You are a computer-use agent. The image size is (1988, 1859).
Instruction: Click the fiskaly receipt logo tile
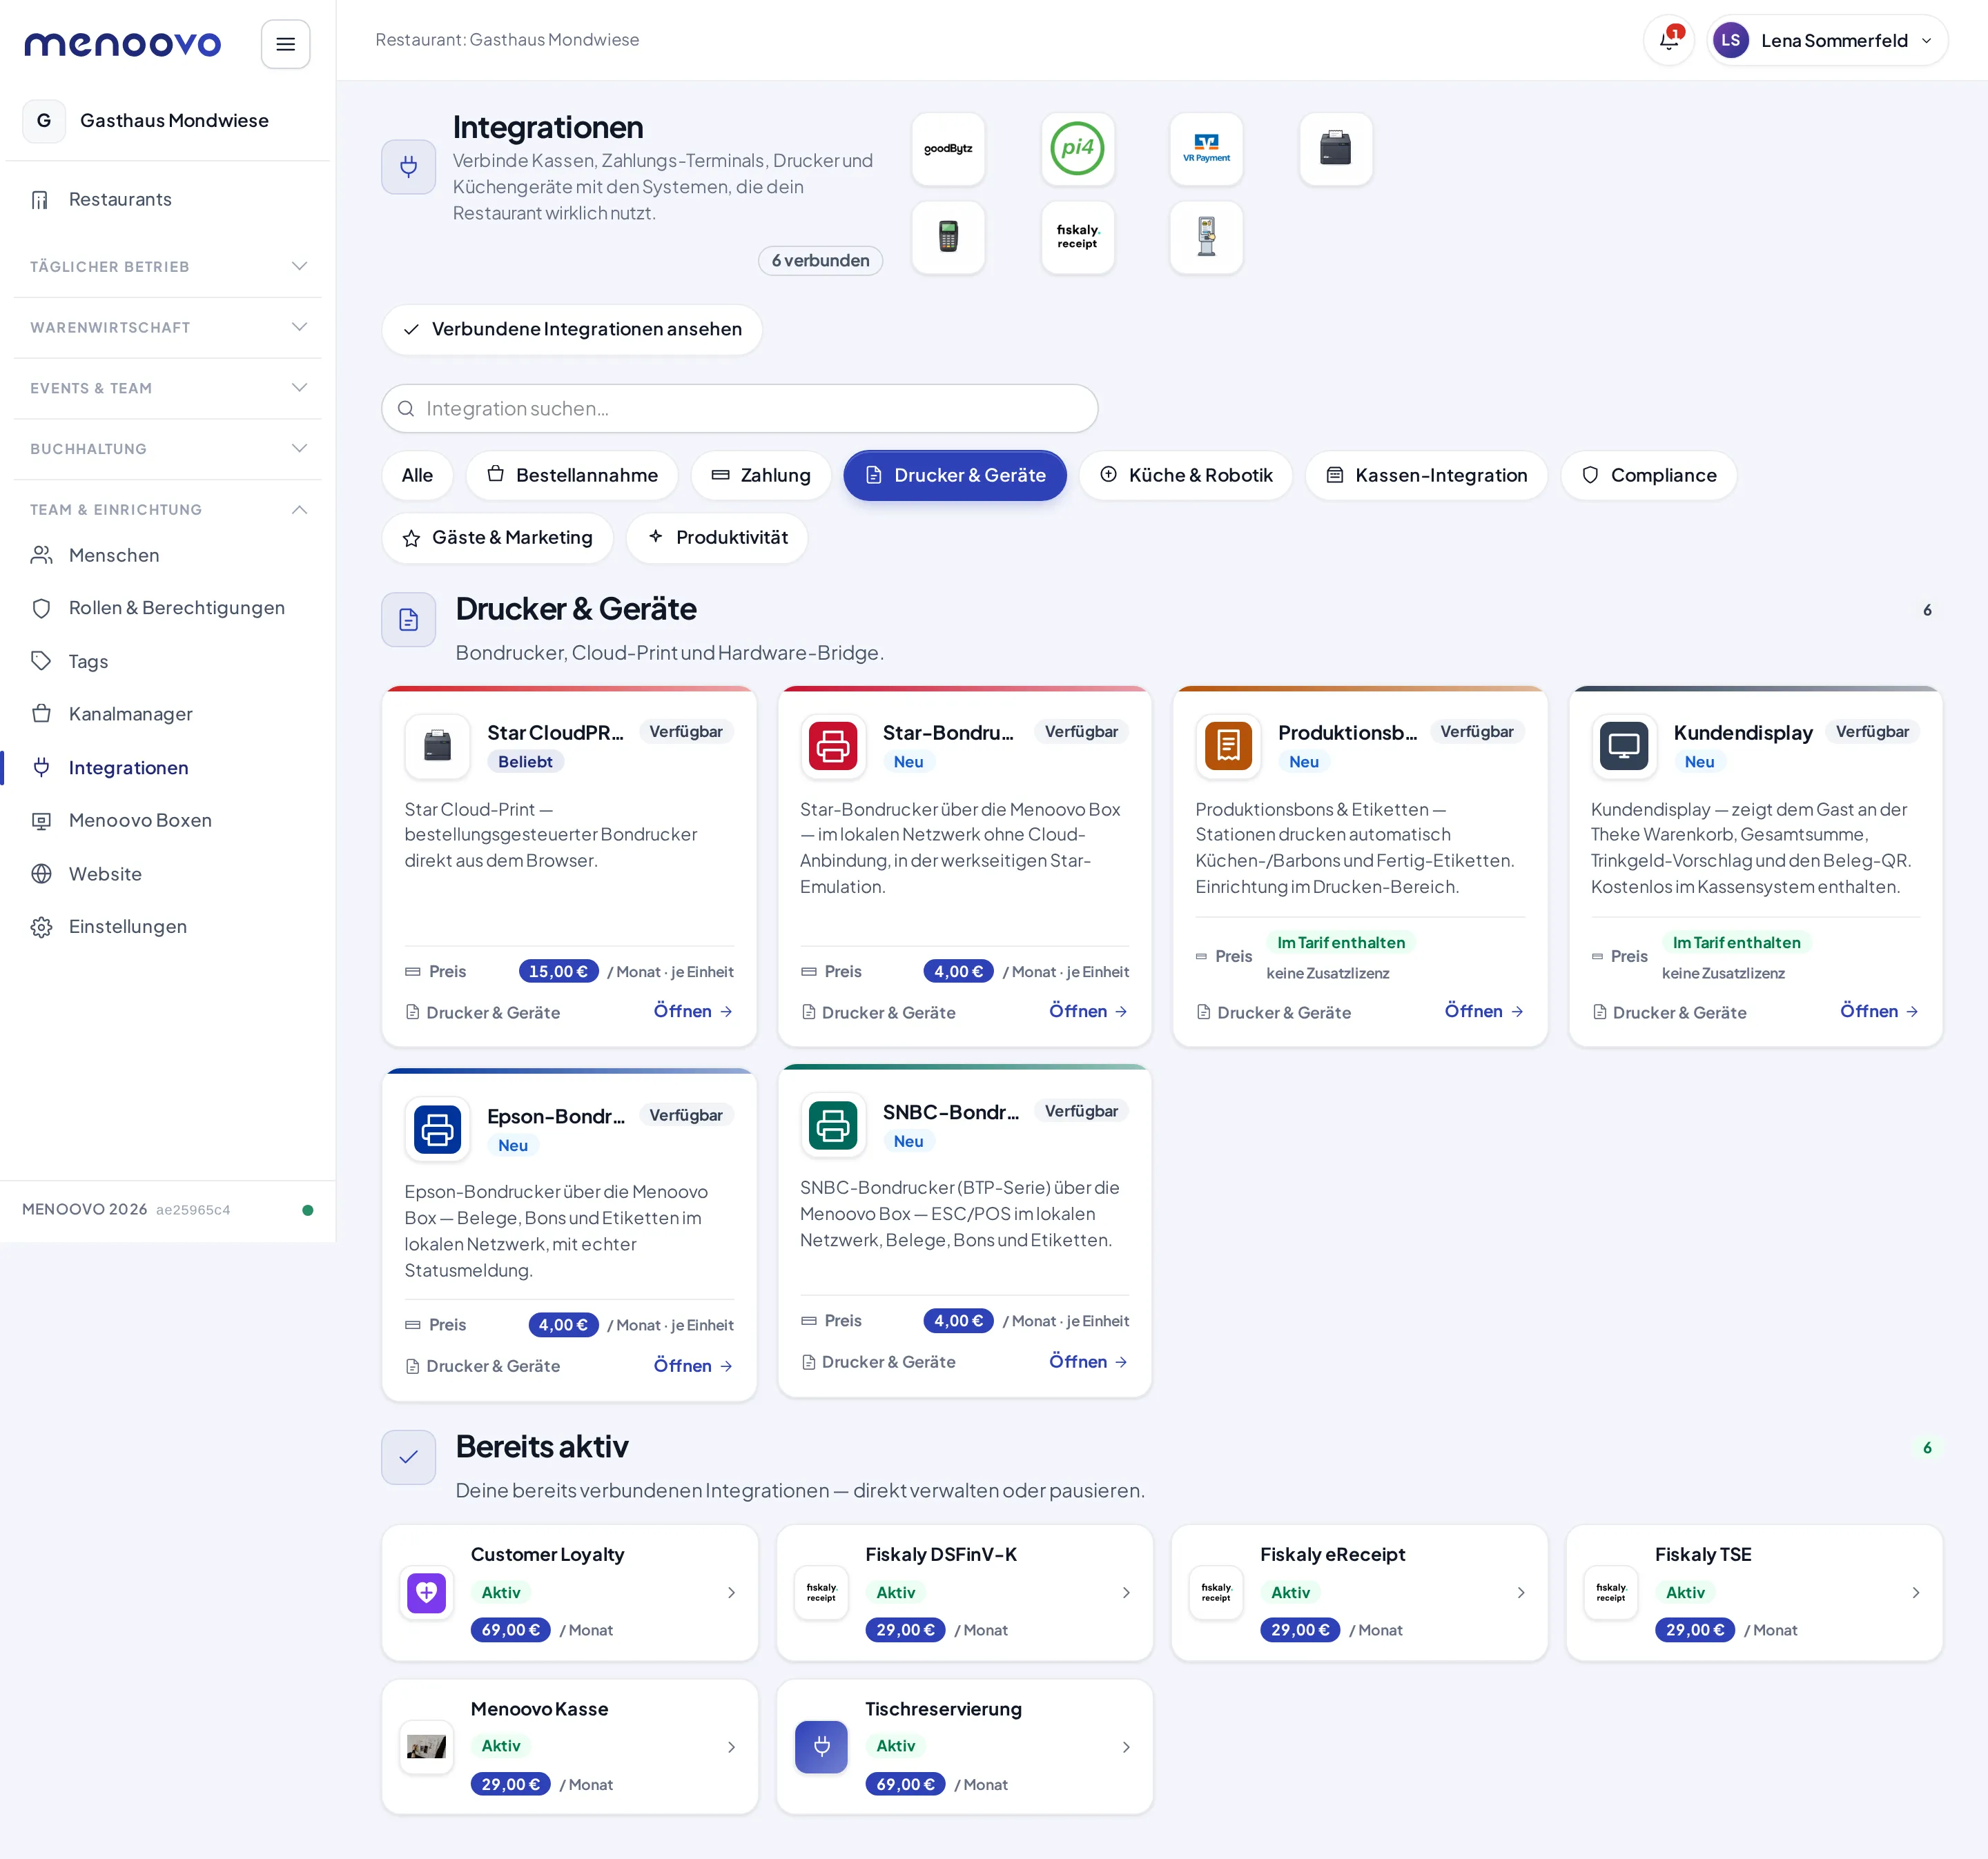1077,237
